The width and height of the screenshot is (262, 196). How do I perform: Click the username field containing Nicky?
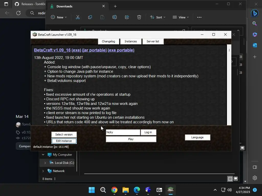123,132
